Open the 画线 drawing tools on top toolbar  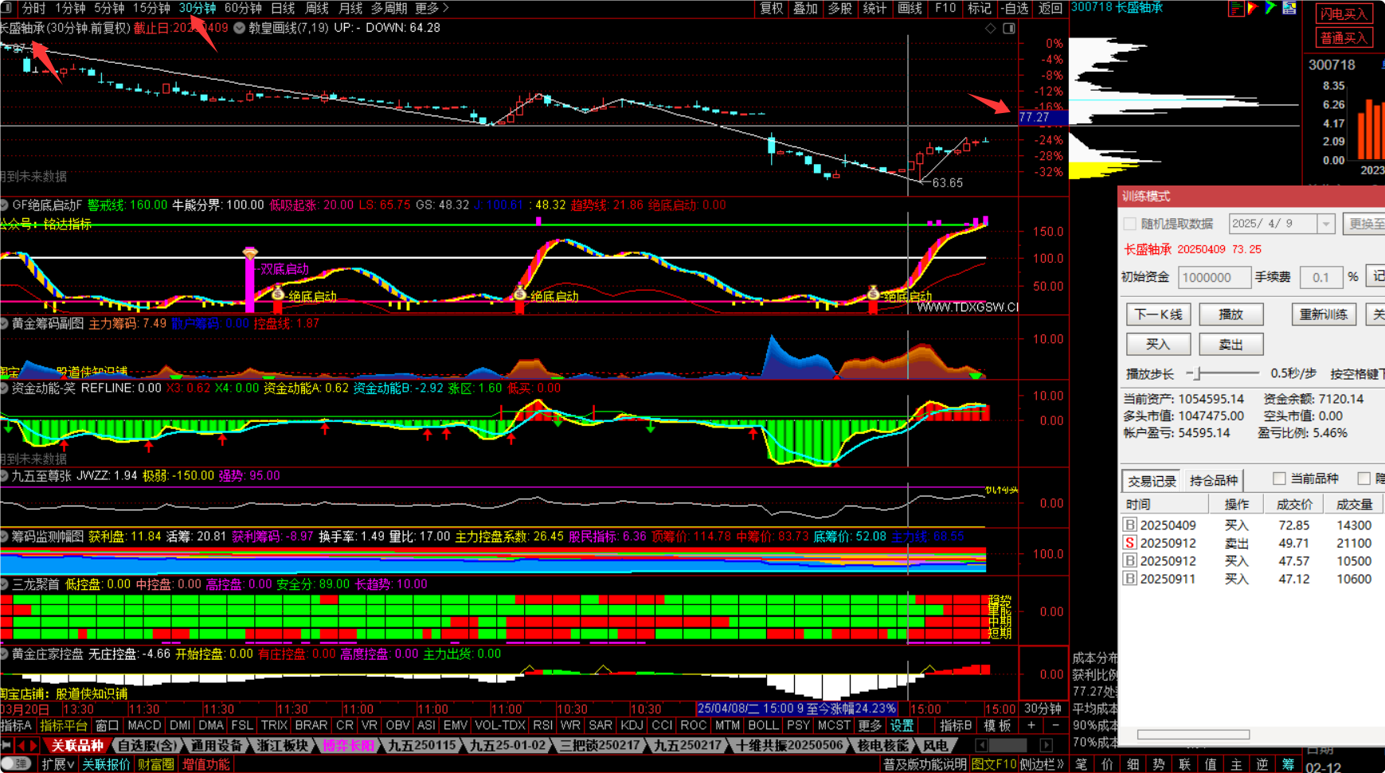click(x=910, y=8)
